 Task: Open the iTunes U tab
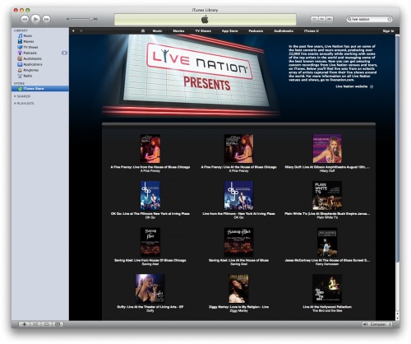click(x=312, y=31)
